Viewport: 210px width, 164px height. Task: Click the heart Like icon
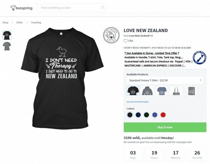tap(125, 41)
